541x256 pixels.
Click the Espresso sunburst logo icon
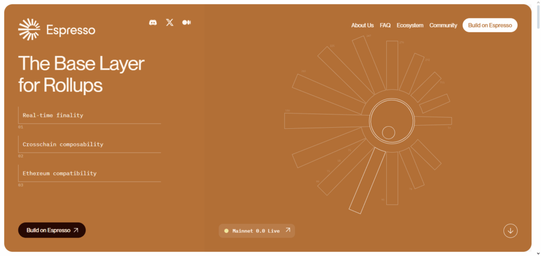[x=29, y=30]
